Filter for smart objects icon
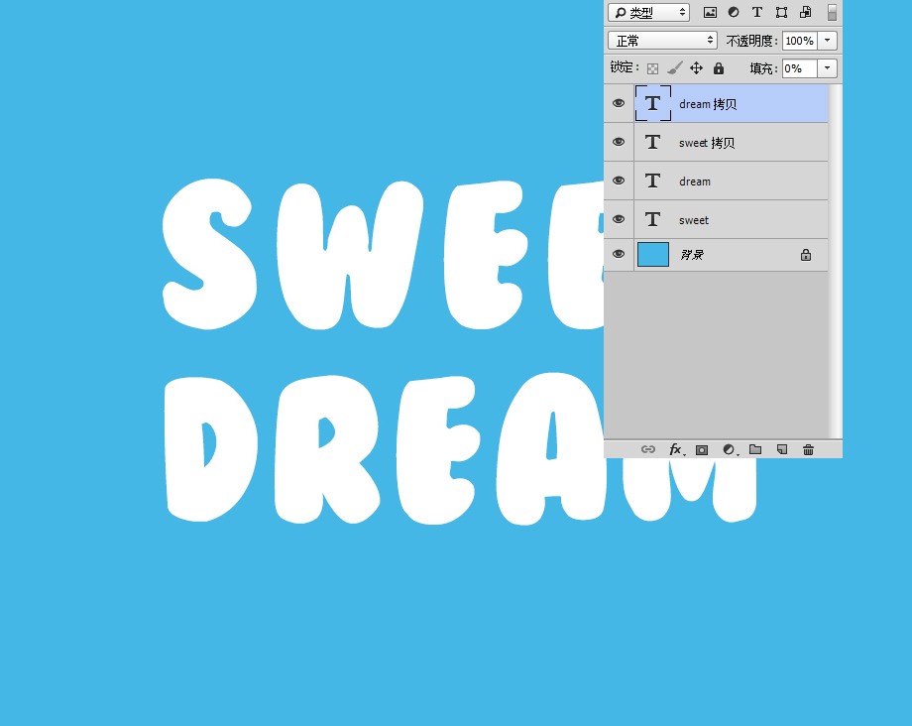 806,12
